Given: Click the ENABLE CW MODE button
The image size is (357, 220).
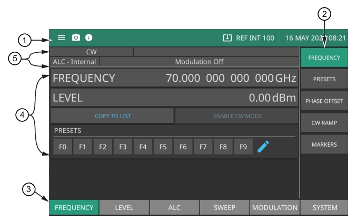Looking at the screenshot, I should coord(236,116).
